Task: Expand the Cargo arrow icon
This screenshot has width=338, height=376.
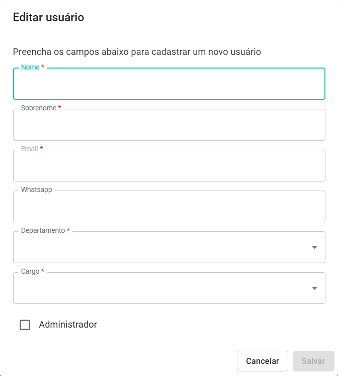Action: click(314, 288)
